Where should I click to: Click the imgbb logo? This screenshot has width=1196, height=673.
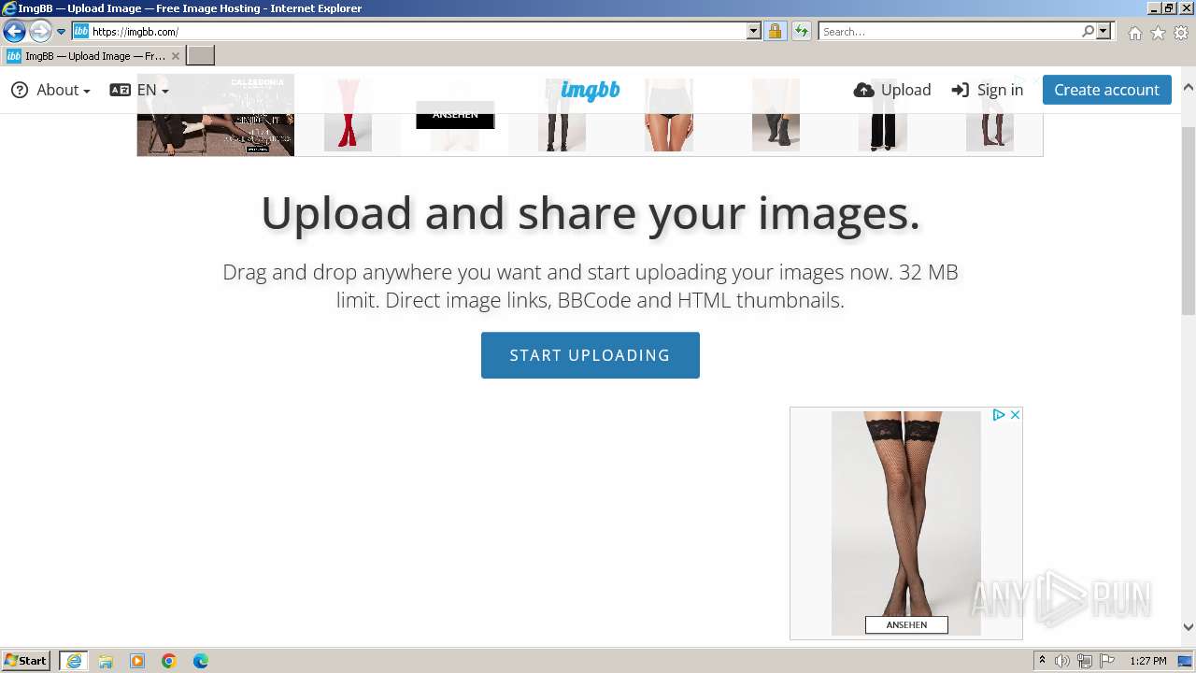coord(591,90)
